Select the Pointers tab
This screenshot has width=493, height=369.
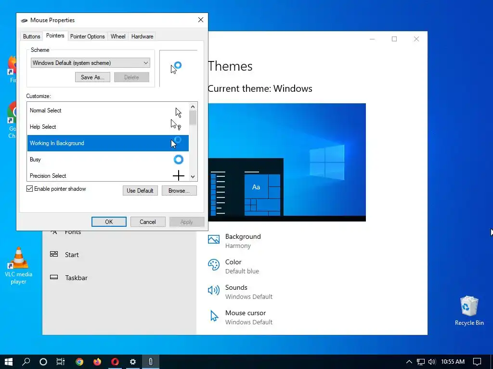(x=55, y=36)
